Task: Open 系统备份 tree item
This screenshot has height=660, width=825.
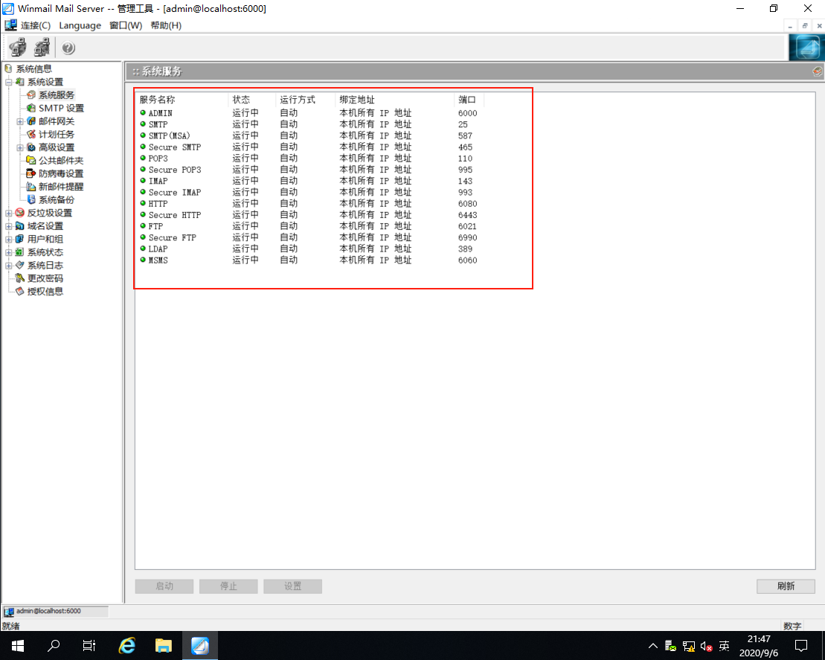Action: (x=57, y=200)
